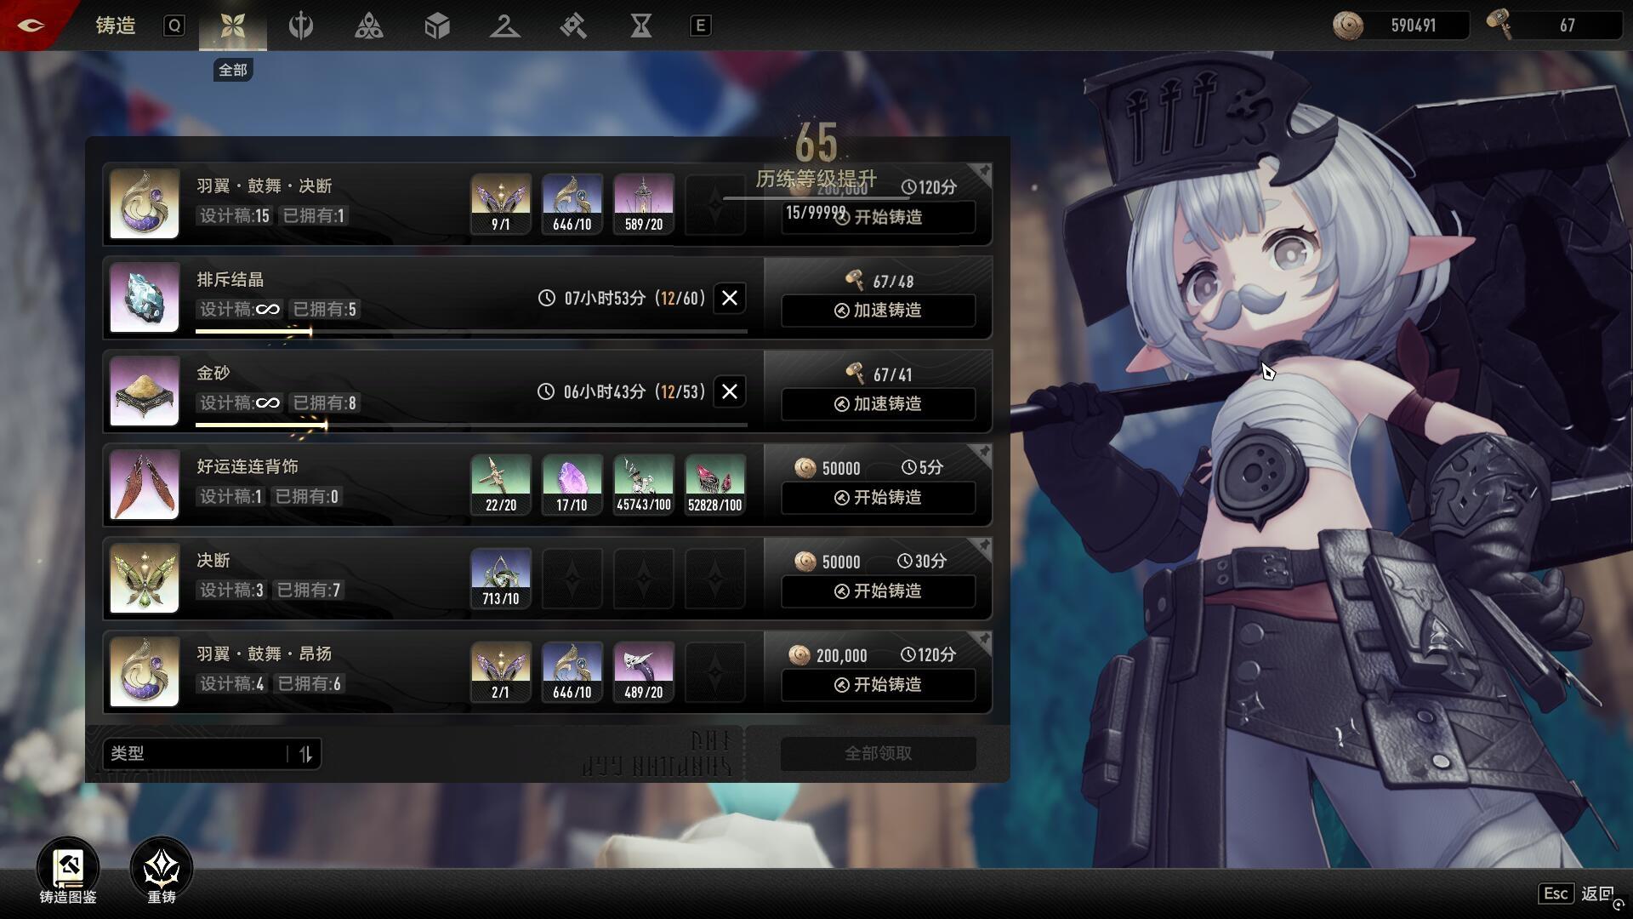
Task: Click the 排斥结晶 crystal item icon
Action: [145, 298]
